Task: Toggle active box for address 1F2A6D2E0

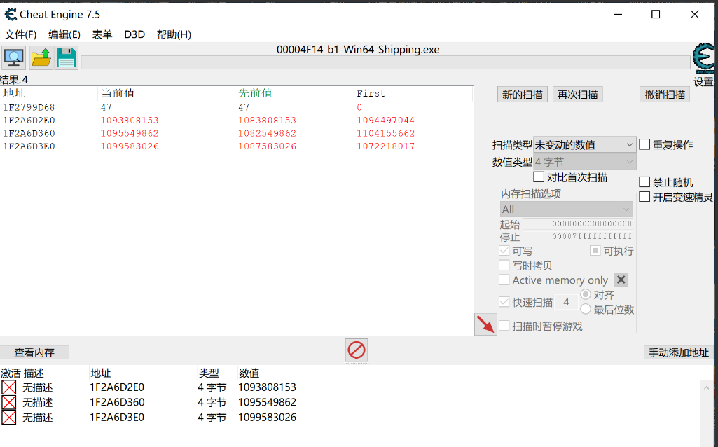Action: [x=8, y=387]
